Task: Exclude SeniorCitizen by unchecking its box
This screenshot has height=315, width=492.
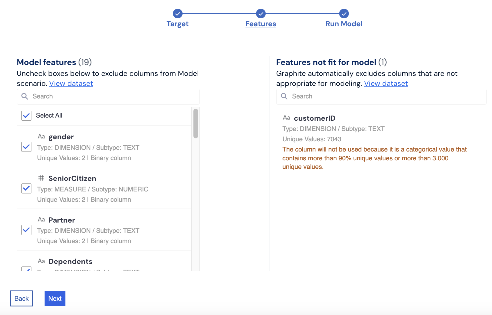Action: click(x=27, y=188)
